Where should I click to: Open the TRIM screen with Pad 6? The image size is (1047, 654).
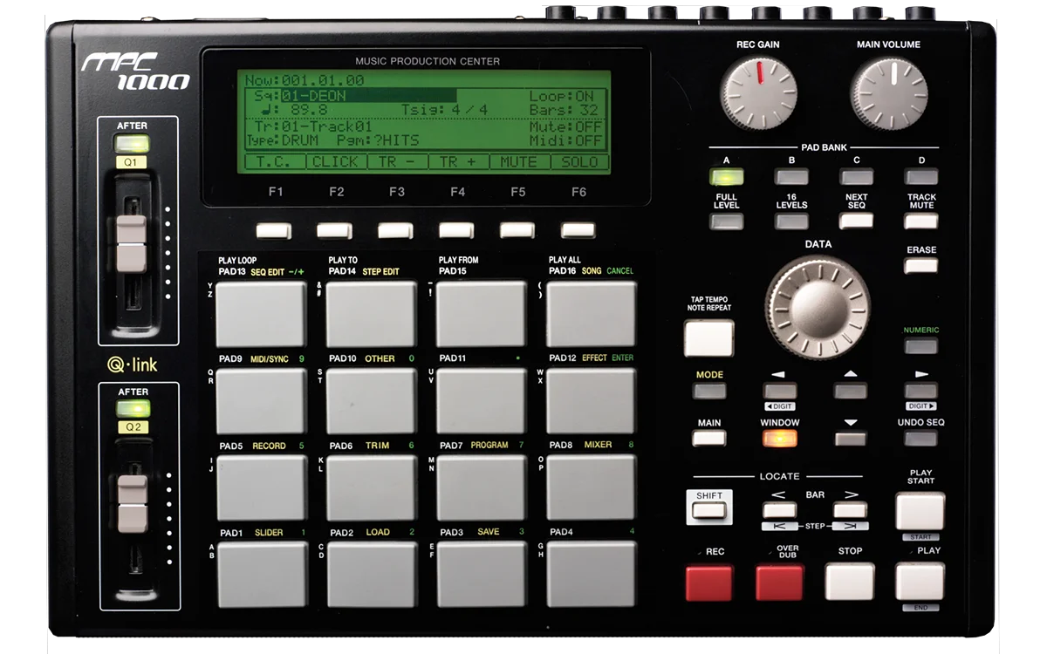coord(371,487)
